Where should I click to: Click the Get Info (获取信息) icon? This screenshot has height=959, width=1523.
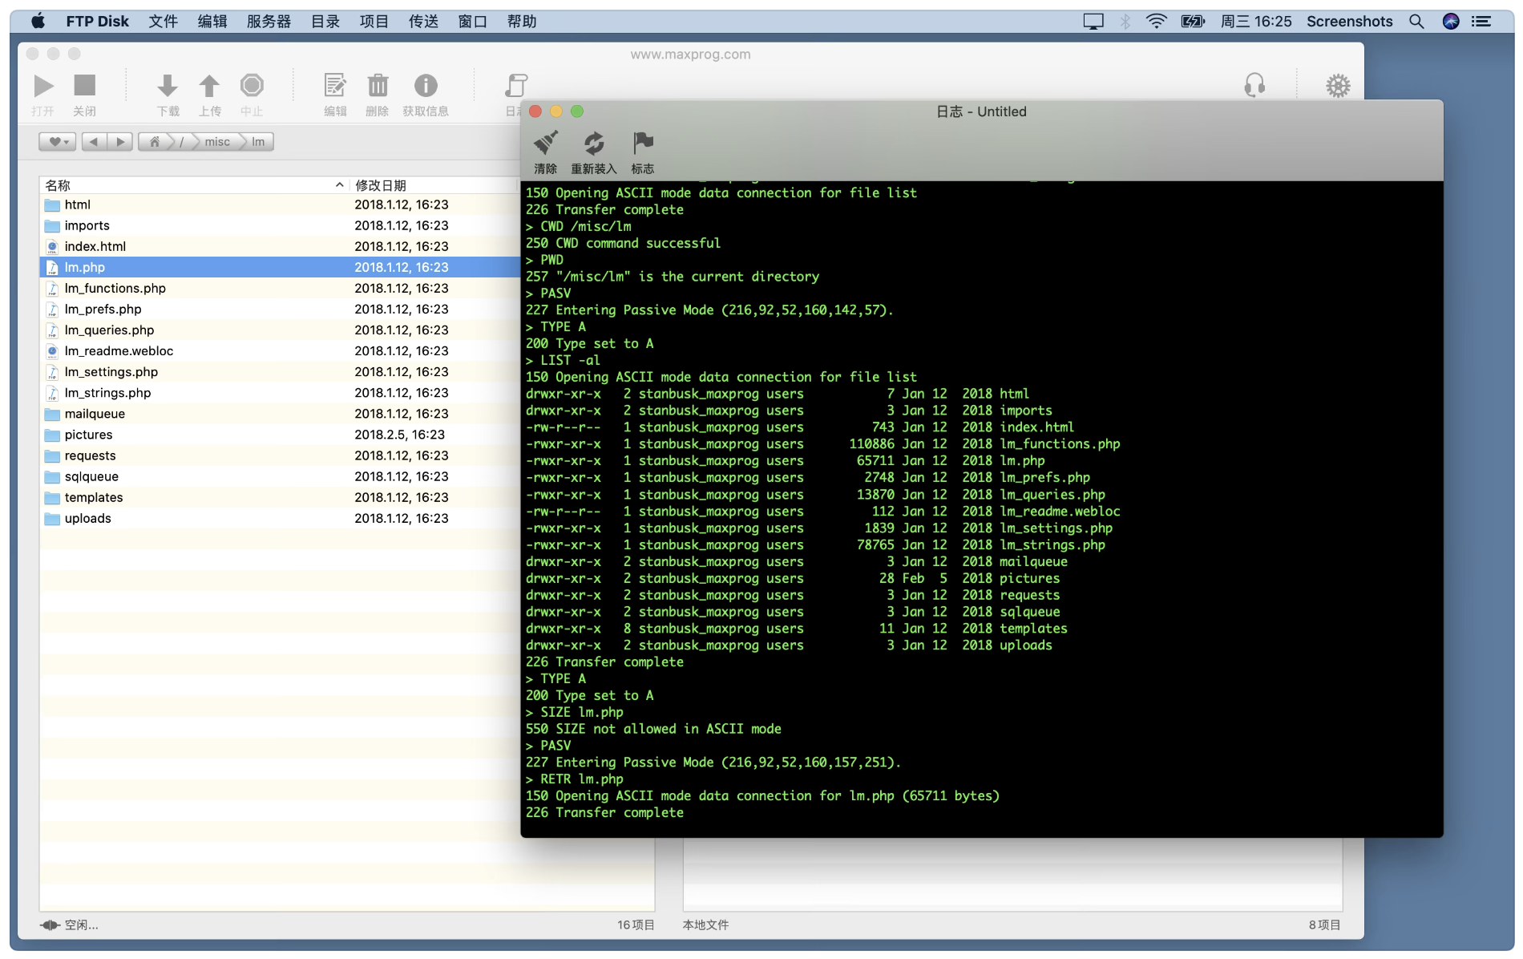[426, 86]
